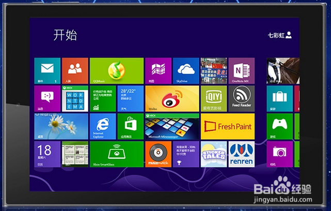Open the purple Sports trophy tile

[186, 154]
